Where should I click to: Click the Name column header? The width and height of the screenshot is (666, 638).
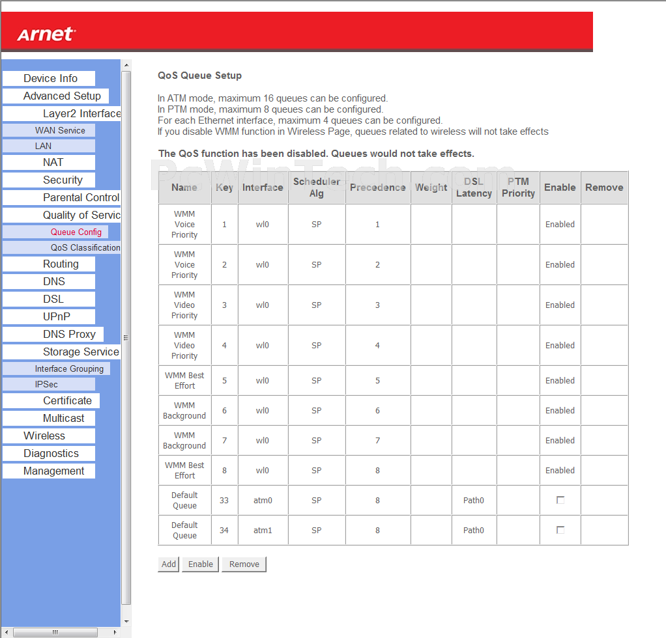[x=184, y=187]
